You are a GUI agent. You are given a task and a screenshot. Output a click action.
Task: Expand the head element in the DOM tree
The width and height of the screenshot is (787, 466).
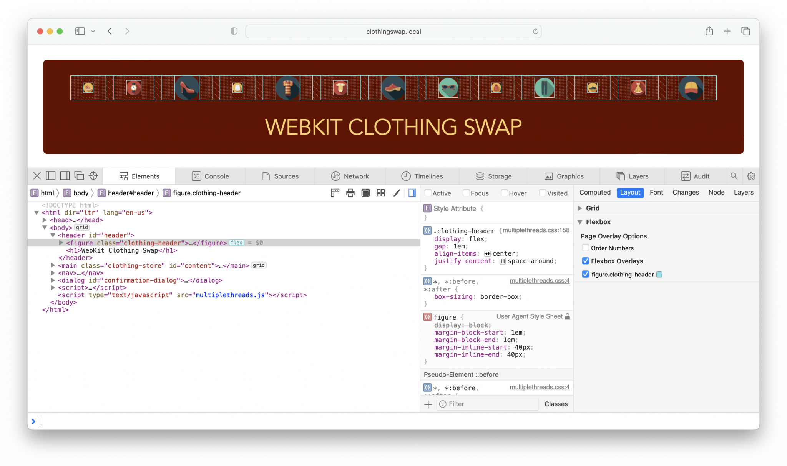click(x=45, y=220)
